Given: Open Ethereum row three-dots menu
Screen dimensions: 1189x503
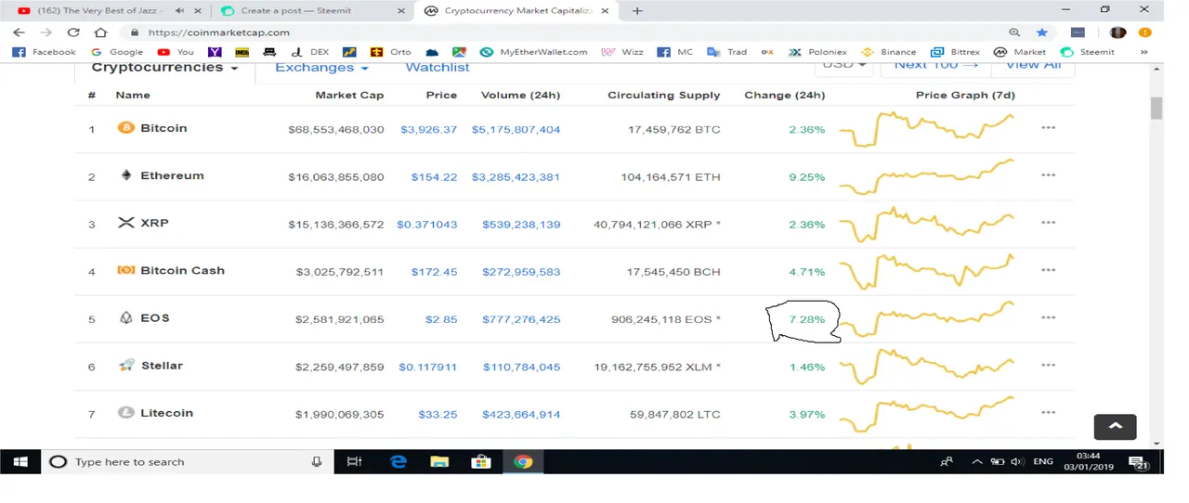Looking at the screenshot, I should pos(1049,175).
